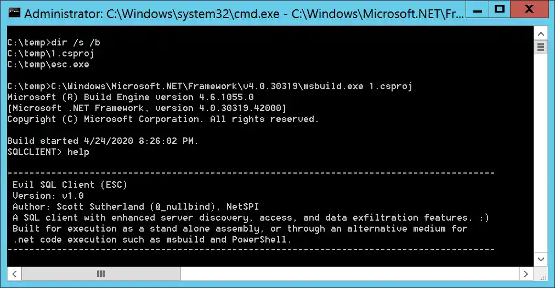Click the SQLCLIENT> help prompt line
The image size is (555, 288).
[x=48, y=152]
